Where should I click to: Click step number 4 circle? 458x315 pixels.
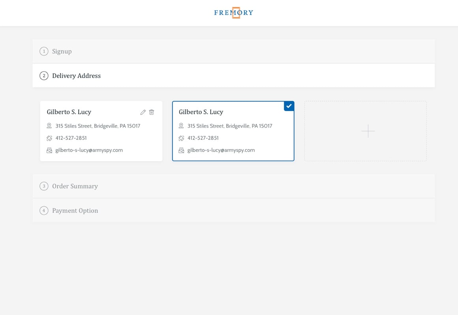click(x=44, y=211)
